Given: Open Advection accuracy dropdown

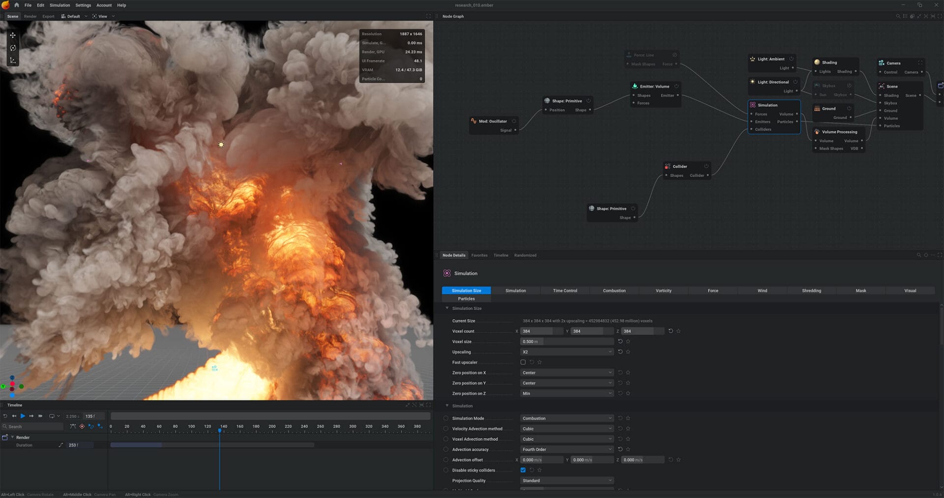Looking at the screenshot, I should pos(567,449).
